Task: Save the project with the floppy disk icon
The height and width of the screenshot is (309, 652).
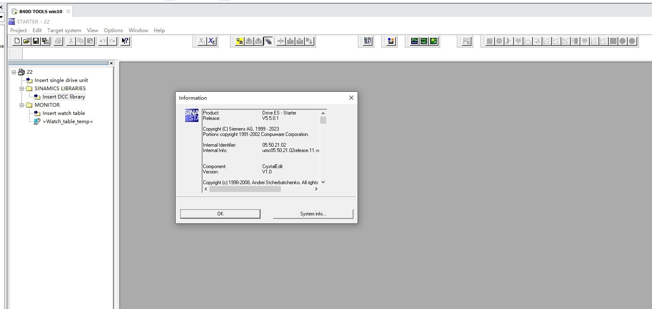Action: (x=36, y=41)
